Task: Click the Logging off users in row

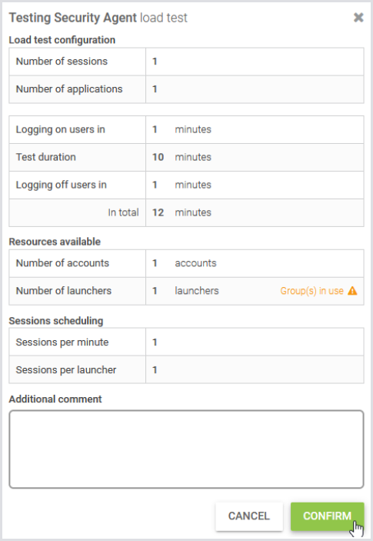Action: (x=186, y=185)
